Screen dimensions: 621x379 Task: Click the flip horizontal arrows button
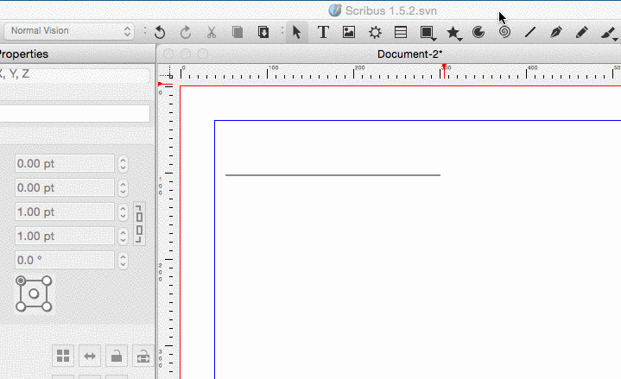pyautogui.click(x=89, y=355)
